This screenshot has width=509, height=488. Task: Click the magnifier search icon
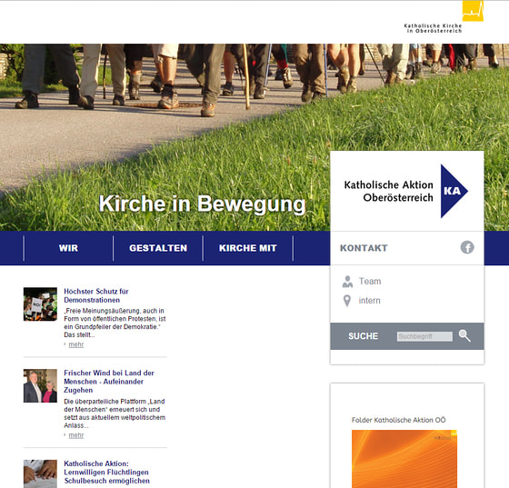coord(464,336)
